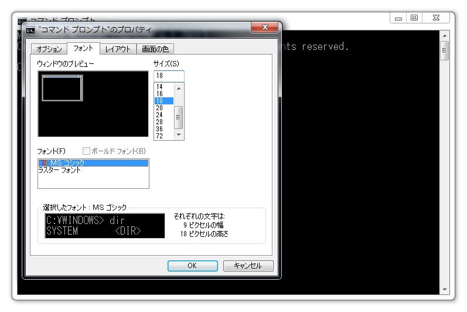Click the size list scroll down arrow
Screen dimensions: 467x312
179,135
